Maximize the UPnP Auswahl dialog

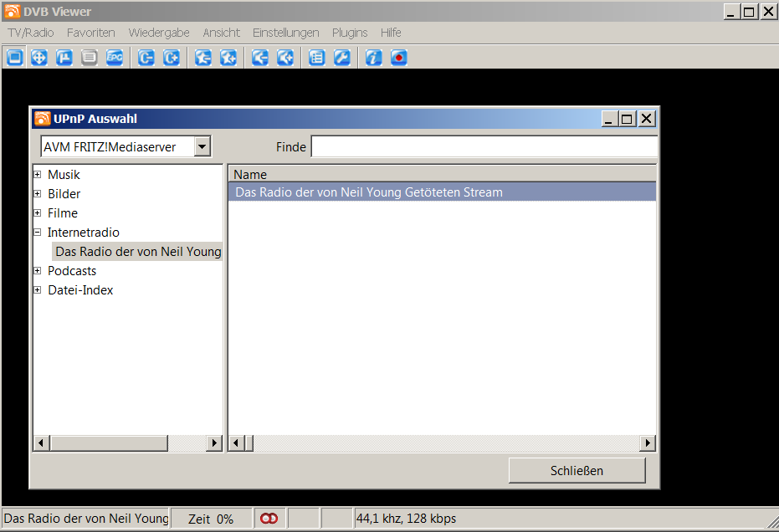coord(627,119)
